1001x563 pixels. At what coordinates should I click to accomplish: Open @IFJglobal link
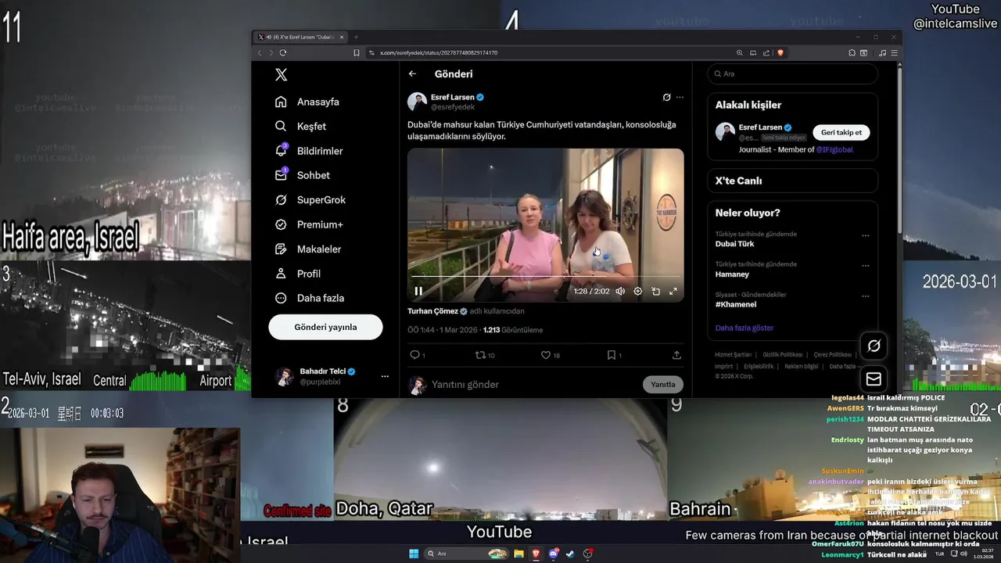pos(834,149)
